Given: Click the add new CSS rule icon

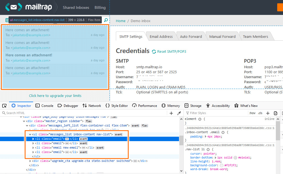Looking at the screenshot, I should [x=268, y=113].
